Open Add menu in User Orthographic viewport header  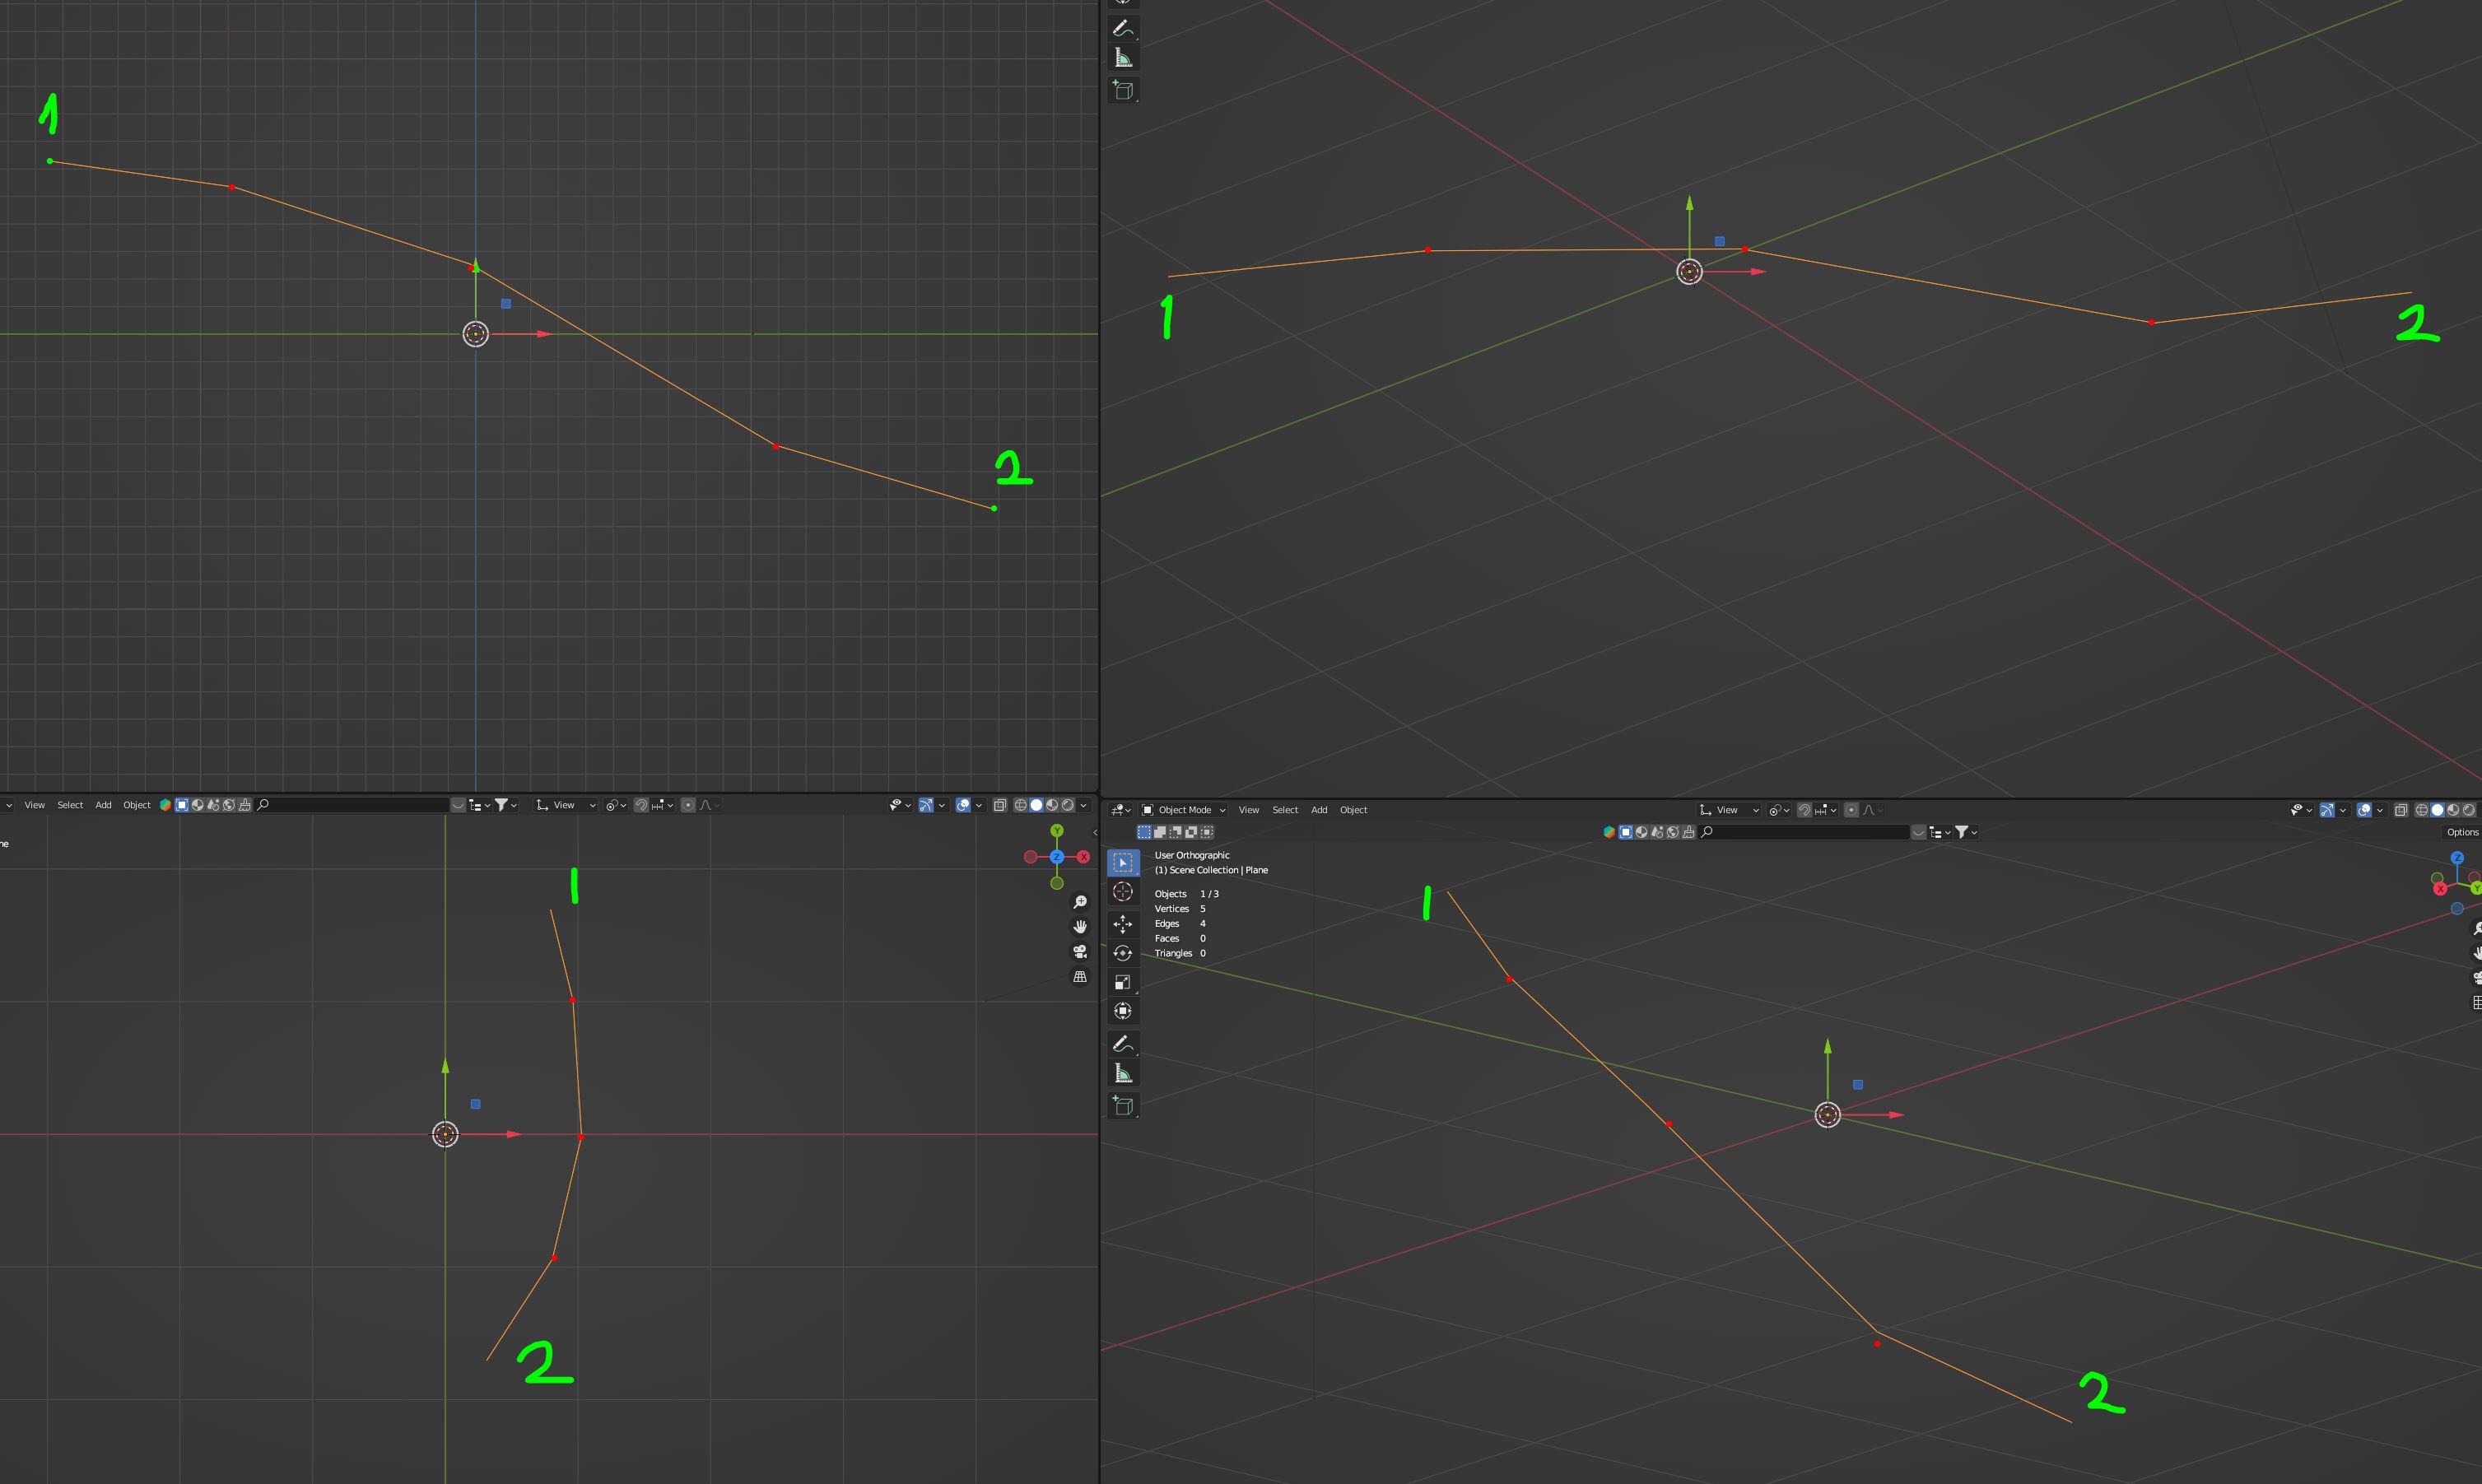point(1319,810)
